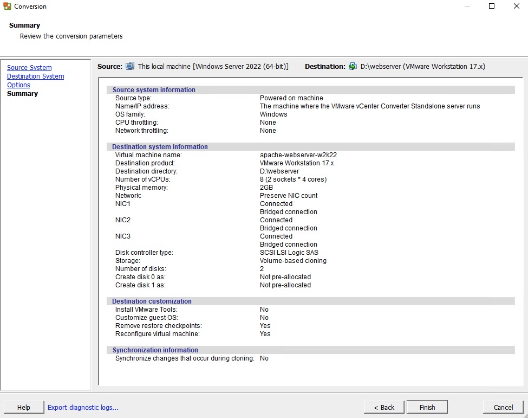Screen dimensions: 528x418
Task: Click the CPU throttling label
Action: pyautogui.click(x=136, y=122)
